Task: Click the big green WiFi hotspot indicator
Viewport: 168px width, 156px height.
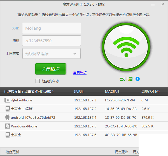Action: [126, 47]
